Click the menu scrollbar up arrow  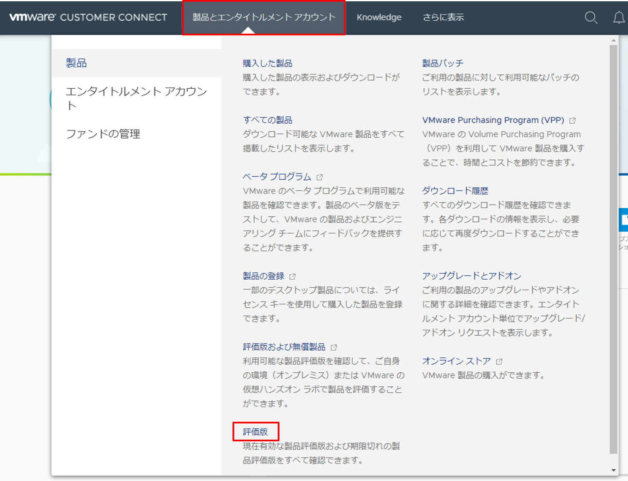pyautogui.click(x=613, y=41)
